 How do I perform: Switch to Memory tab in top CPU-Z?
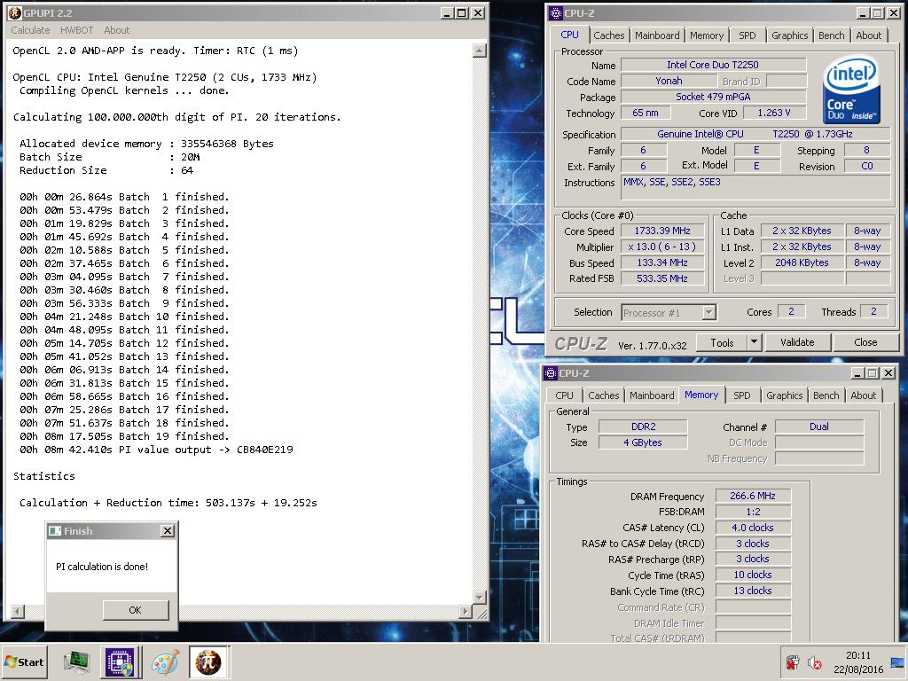[707, 35]
